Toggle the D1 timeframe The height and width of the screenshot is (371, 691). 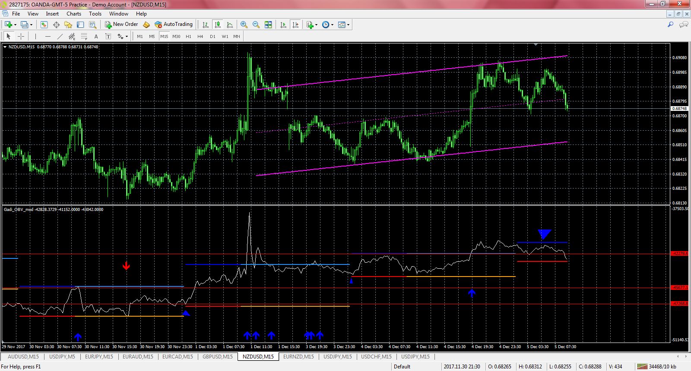212,36
